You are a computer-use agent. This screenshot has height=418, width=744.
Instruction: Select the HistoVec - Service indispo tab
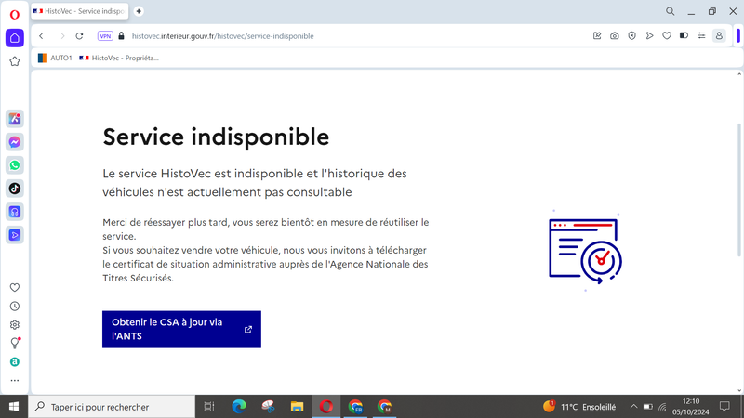coord(80,11)
